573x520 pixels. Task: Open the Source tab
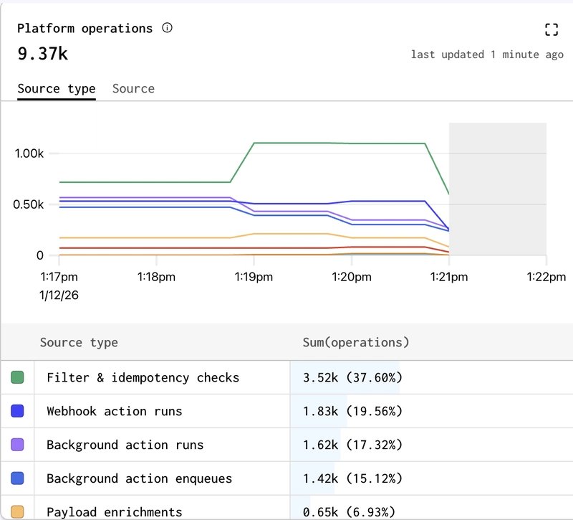pyautogui.click(x=133, y=88)
